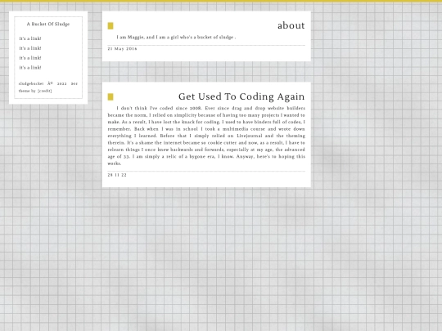Image resolution: width=442 pixels, height=331 pixels.
Task: Follow the fourth It's a link! entry
Action: click(30, 68)
